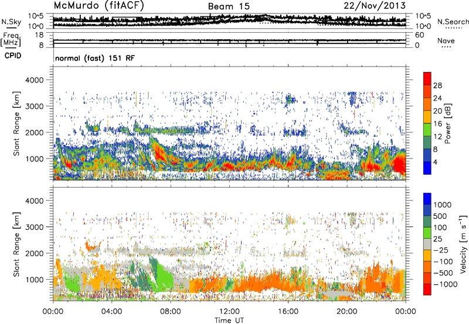
Task: Click the 'Power [dB]' colorbar title
Action: click(448, 123)
